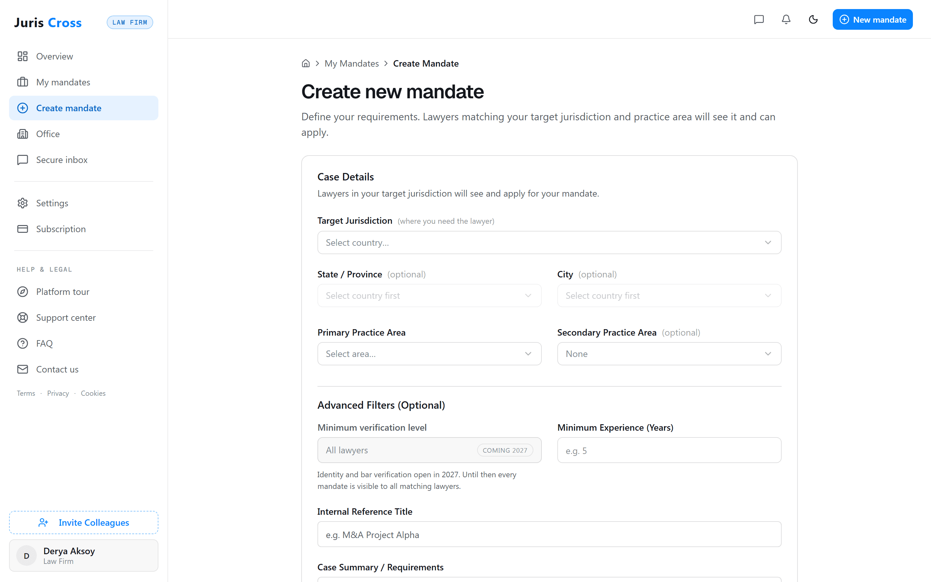Image resolution: width=931 pixels, height=582 pixels.
Task: Click the Juris Cross logo
Action: pyautogui.click(x=48, y=22)
